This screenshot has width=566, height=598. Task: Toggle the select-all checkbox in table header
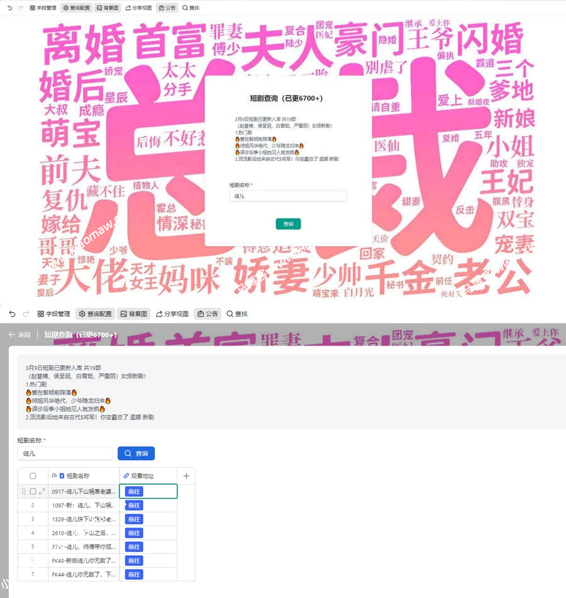click(33, 476)
